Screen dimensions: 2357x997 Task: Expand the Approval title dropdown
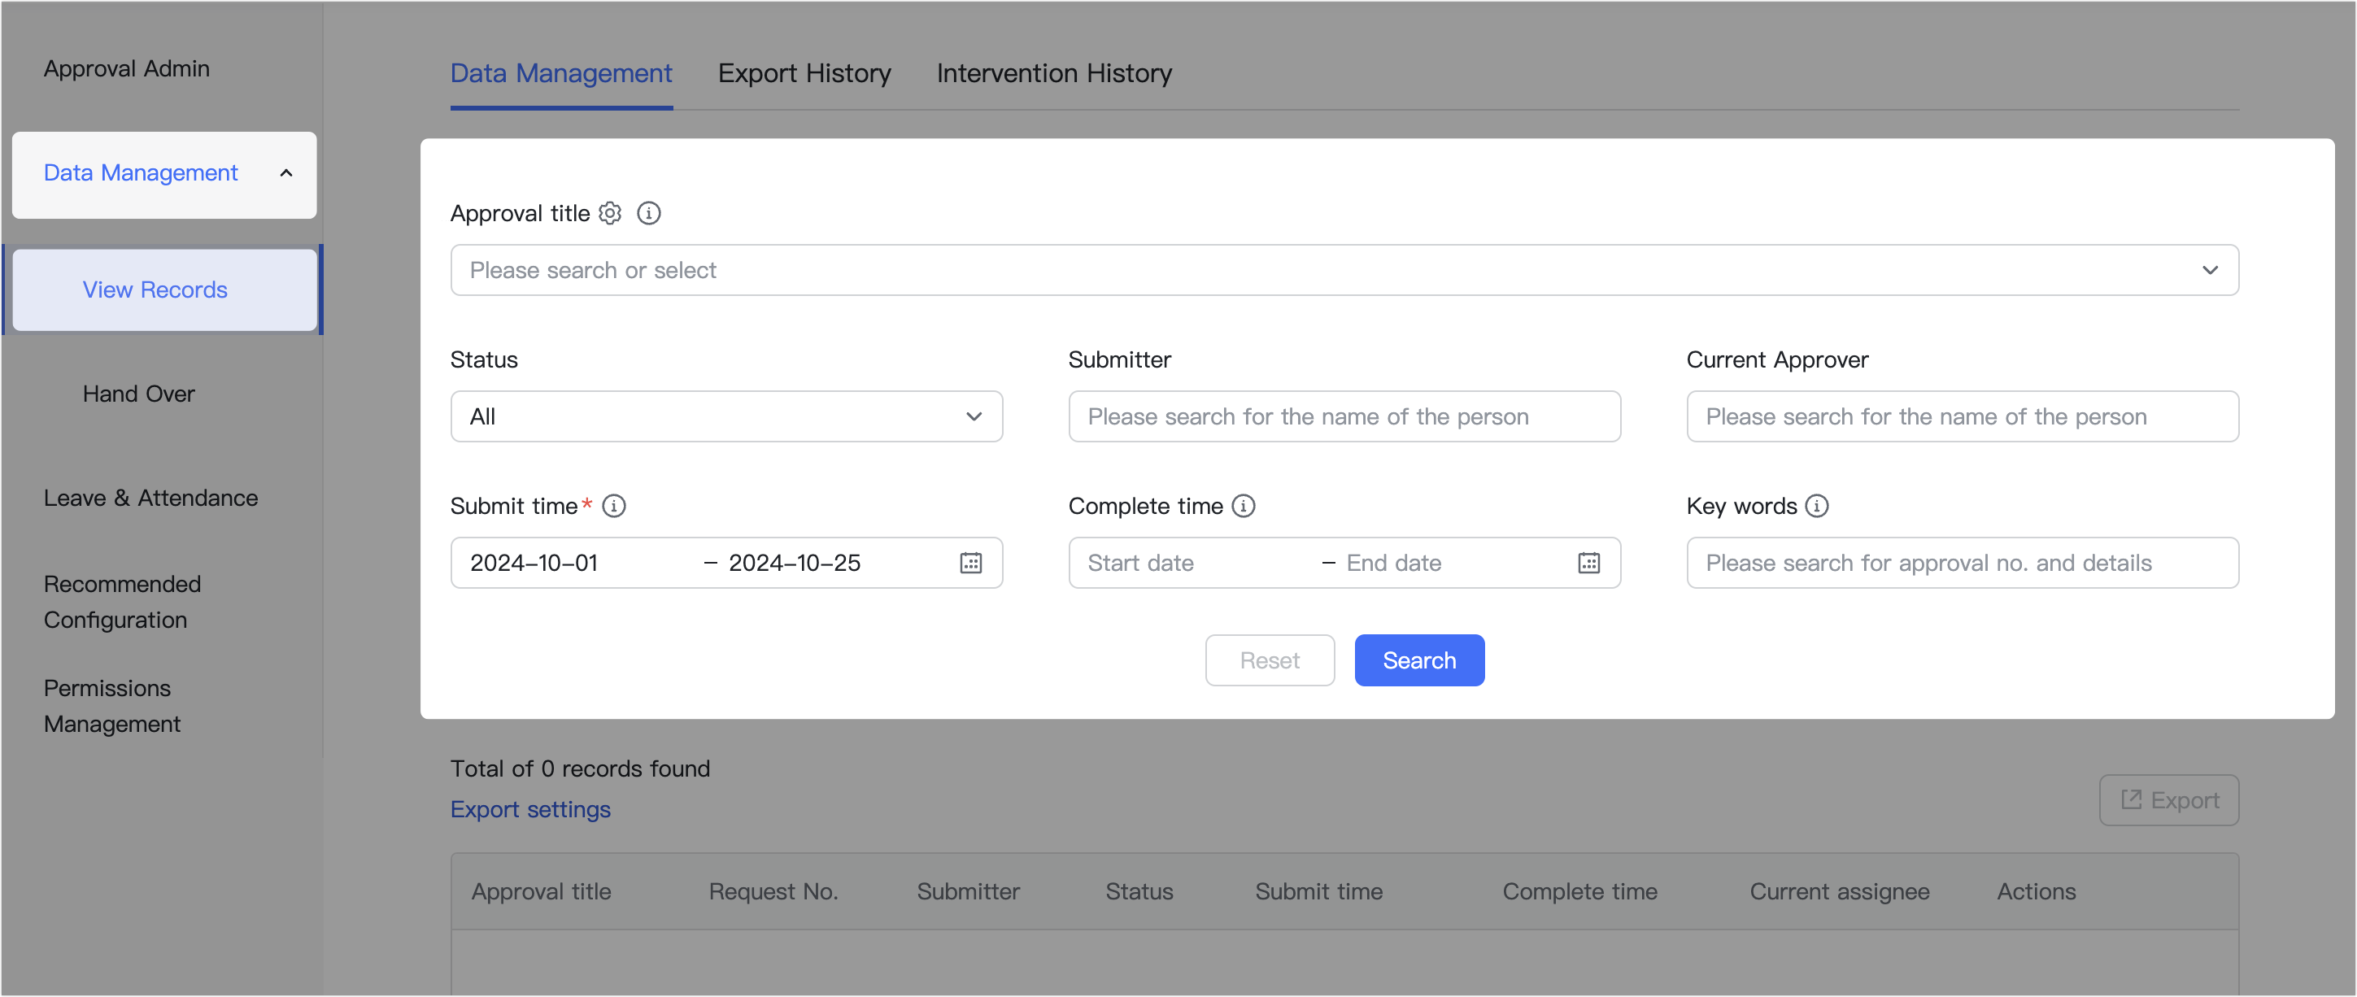[2211, 270]
